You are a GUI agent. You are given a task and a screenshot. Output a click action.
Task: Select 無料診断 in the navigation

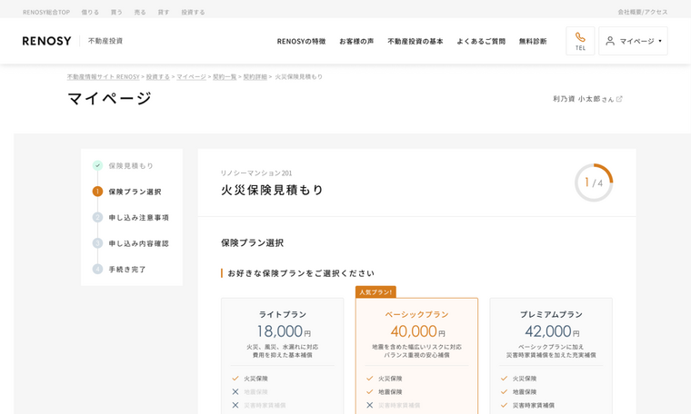point(533,42)
